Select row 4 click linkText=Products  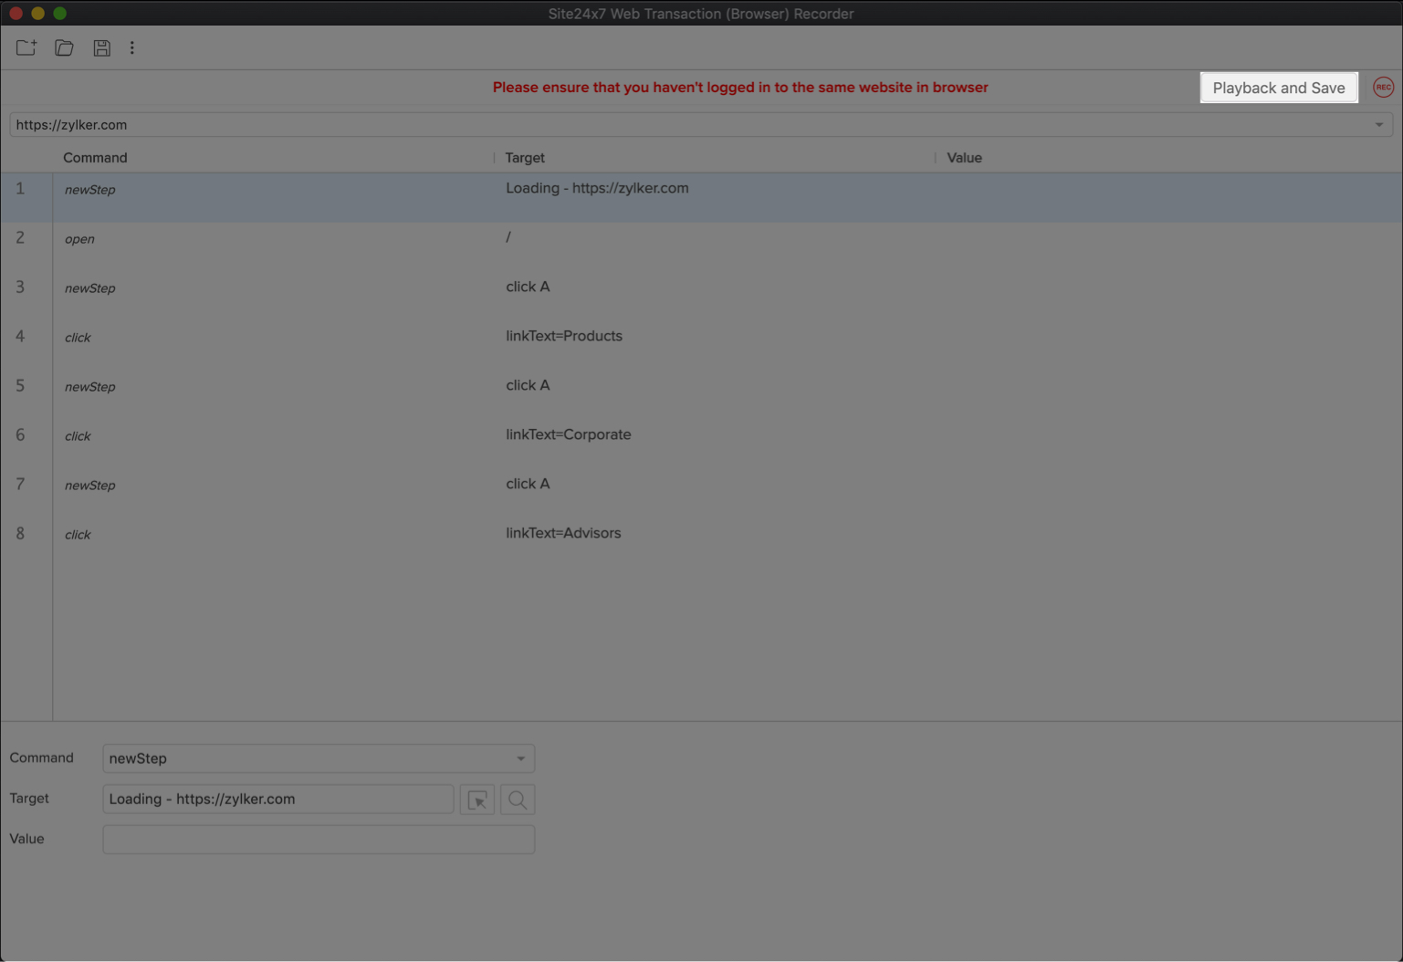click(563, 336)
